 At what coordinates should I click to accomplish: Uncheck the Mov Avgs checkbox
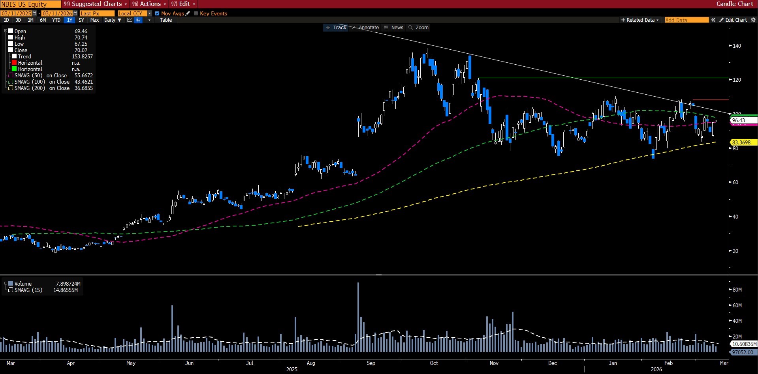[x=157, y=13]
